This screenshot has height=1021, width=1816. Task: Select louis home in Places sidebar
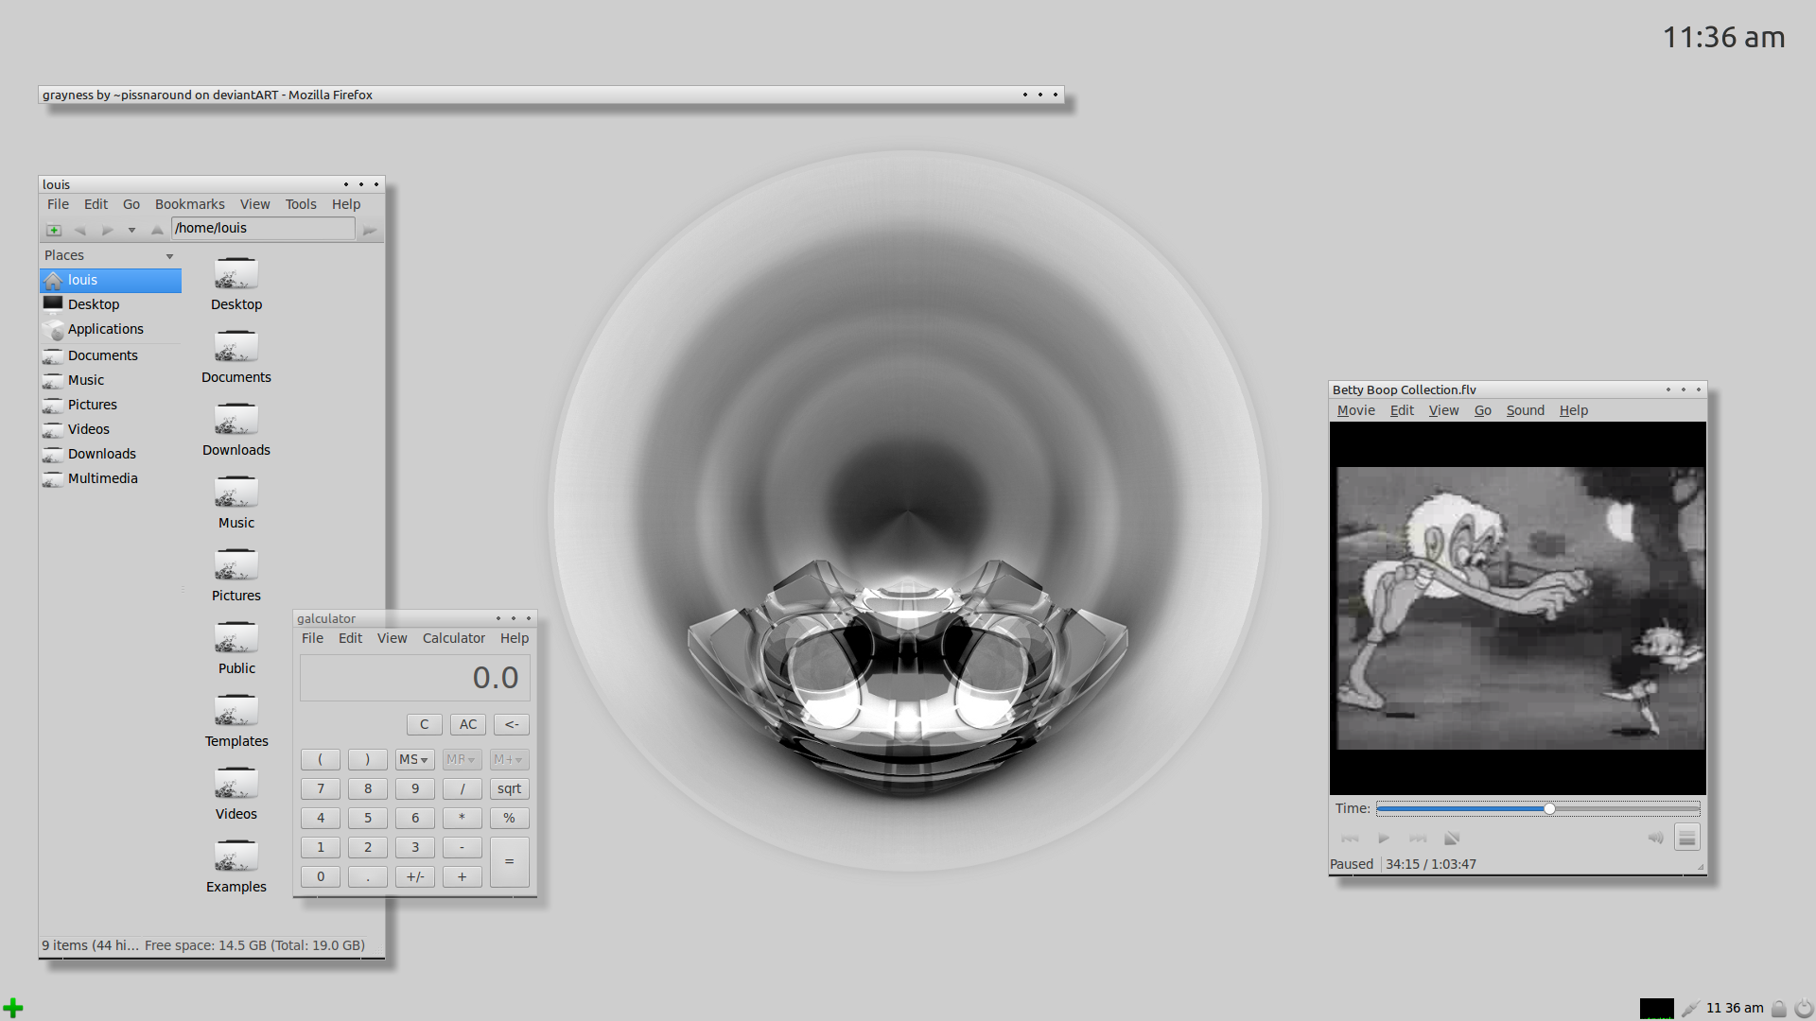[111, 280]
